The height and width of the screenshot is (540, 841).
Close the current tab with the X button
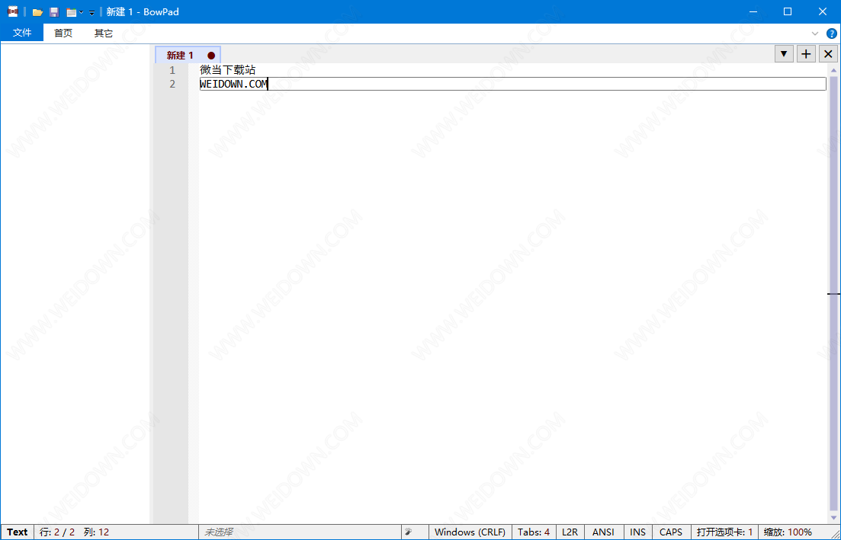click(828, 53)
